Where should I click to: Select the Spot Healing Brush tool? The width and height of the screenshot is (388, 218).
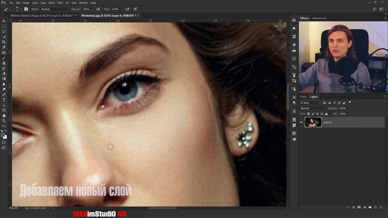[4, 53]
